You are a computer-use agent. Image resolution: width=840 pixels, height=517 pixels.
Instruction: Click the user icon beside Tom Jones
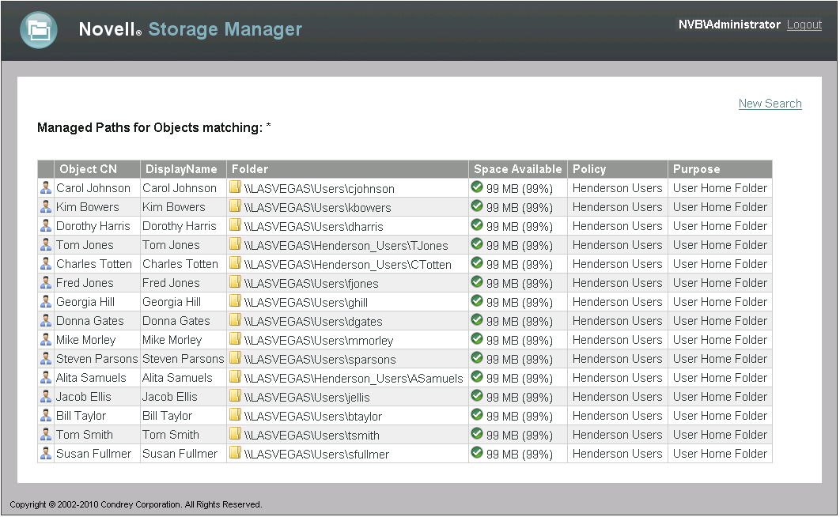(46, 244)
